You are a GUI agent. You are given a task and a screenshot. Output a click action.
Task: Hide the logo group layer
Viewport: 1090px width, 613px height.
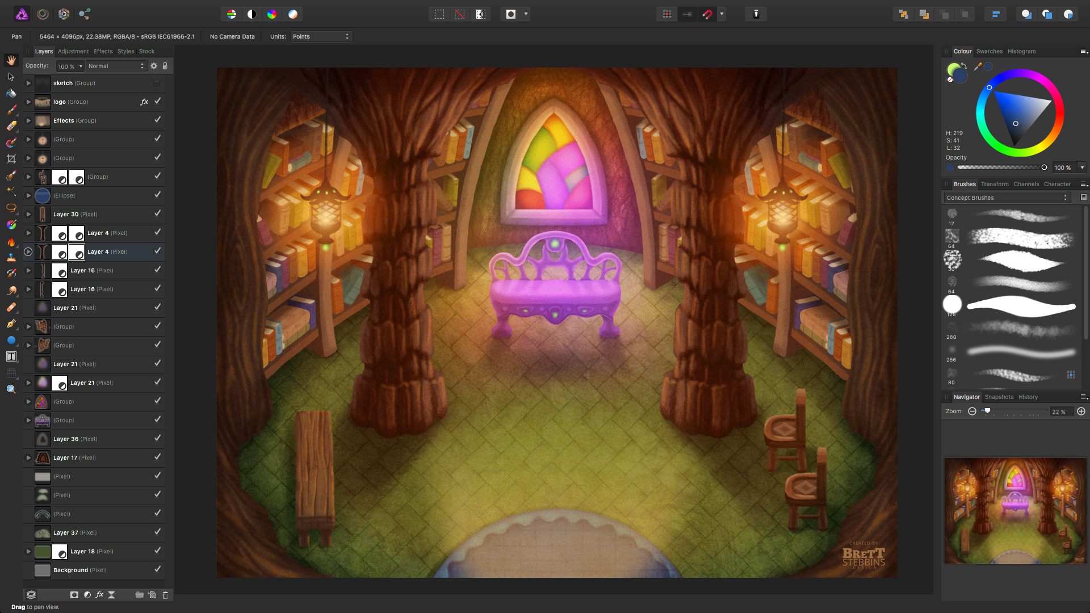(157, 101)
